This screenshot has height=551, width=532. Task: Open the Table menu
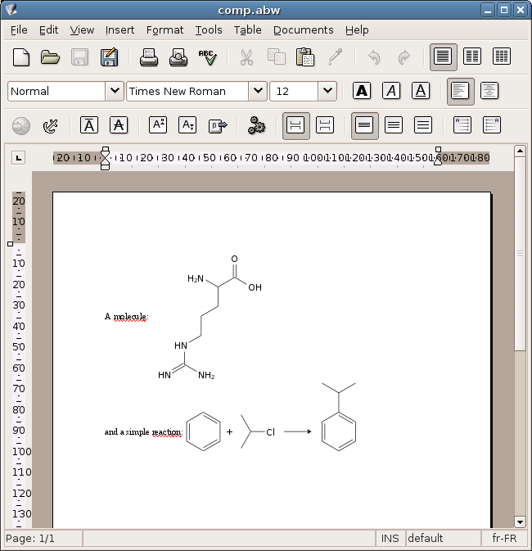click(x=247, y=30)
